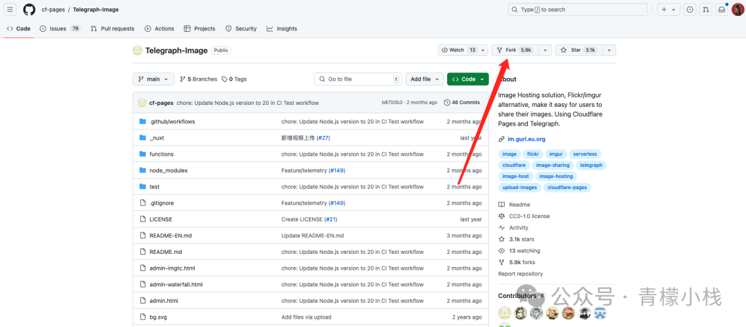
Task: Open the 46 Commits history
Action: click(462, 103)
